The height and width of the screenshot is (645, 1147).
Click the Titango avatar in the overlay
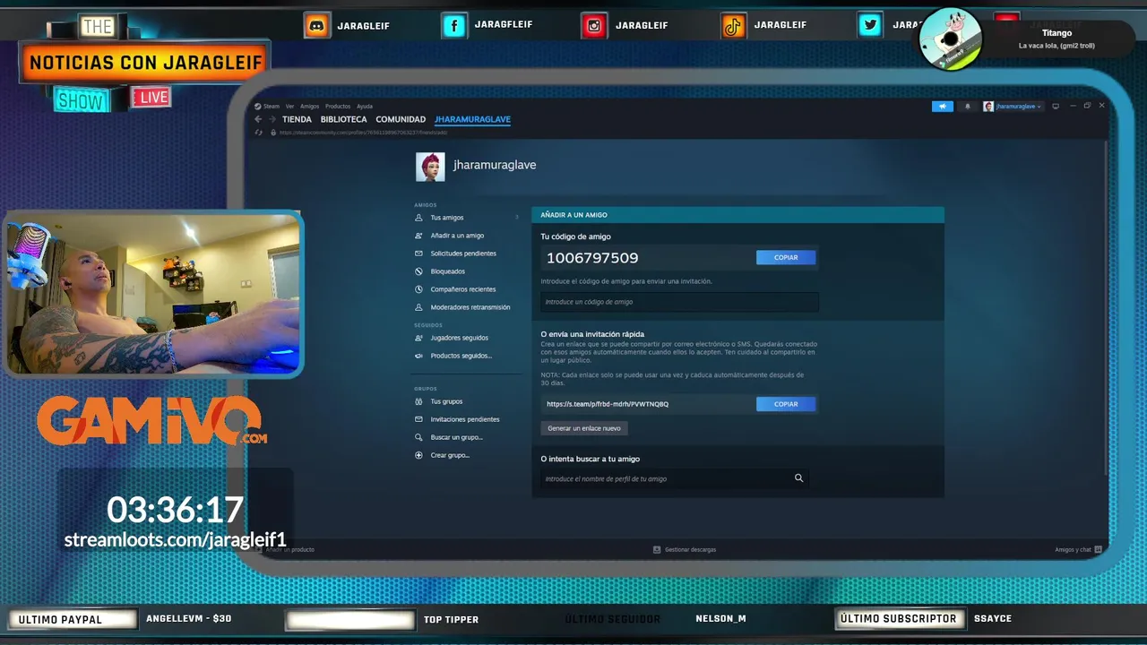click(951, 39)
